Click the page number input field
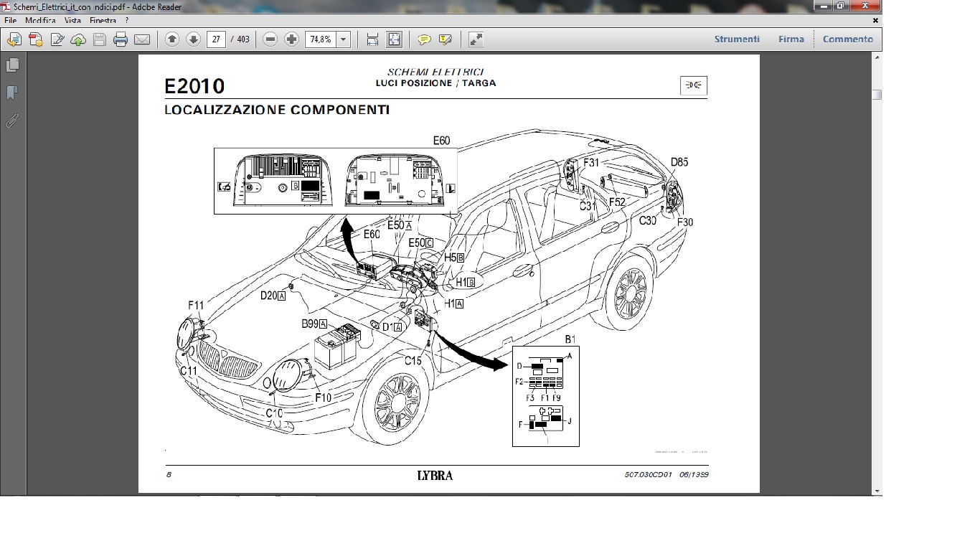 pos(217,39)
